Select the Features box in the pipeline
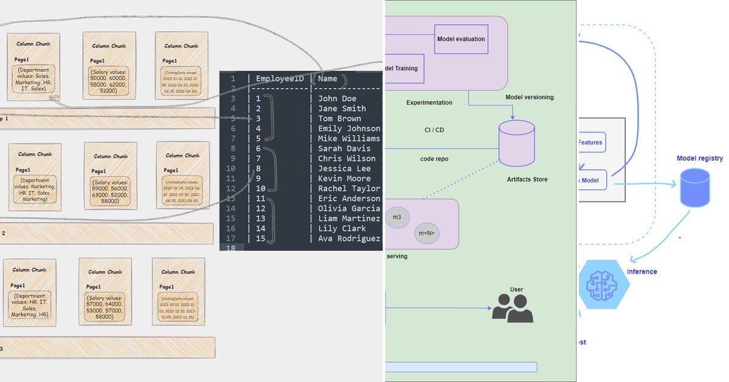This screenshot has height=382, width=729. [x=590, y=142]
